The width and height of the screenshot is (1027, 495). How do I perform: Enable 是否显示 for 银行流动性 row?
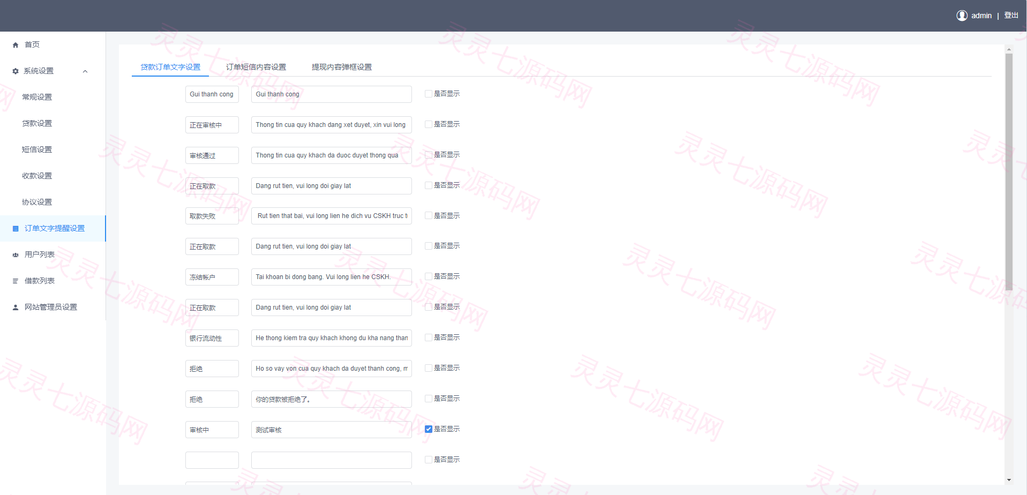(429, 337)
